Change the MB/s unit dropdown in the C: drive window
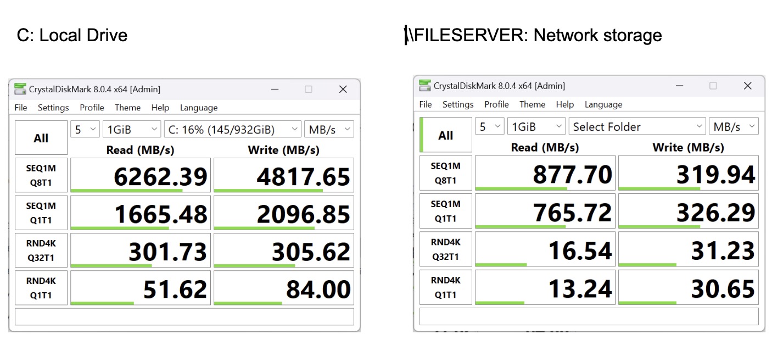This screenshot has width=783, height=356. point(329,130)
